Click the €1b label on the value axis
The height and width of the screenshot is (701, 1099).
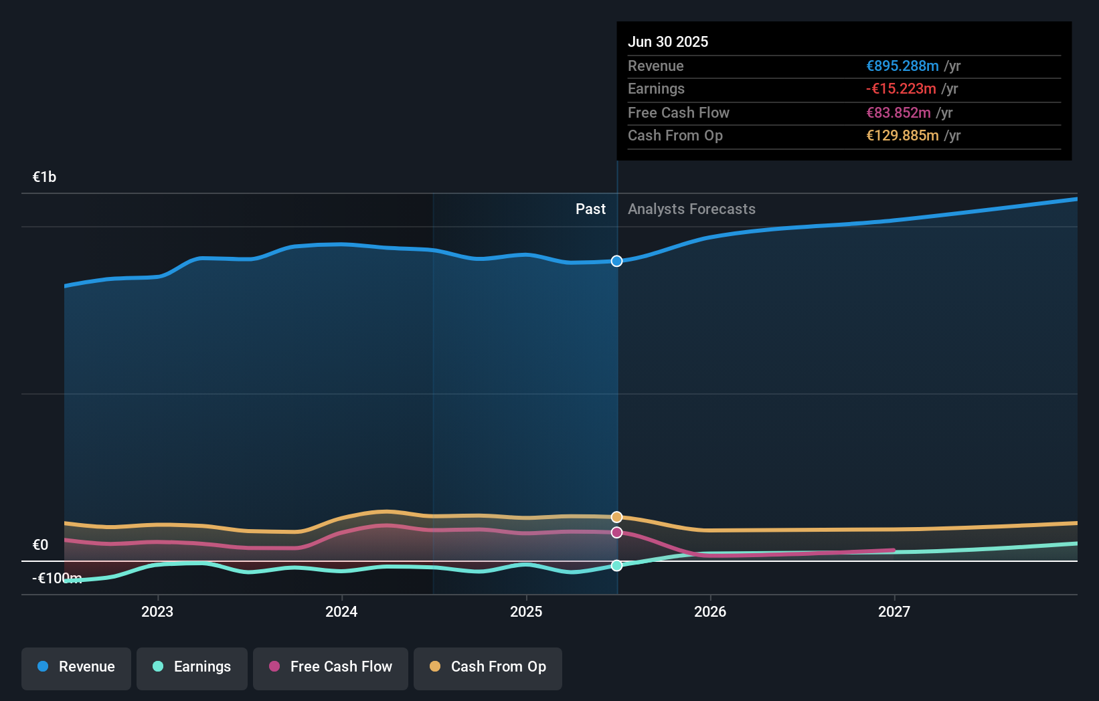(x=44, y=176)
